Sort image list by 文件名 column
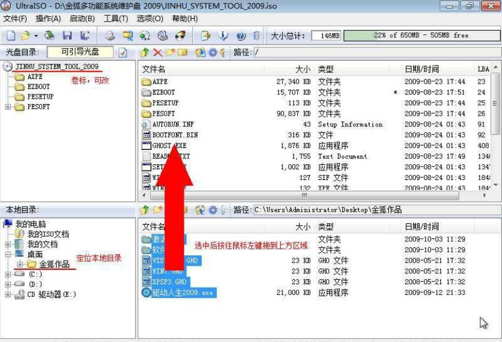This screenshot has height=342, width=502. (202, 69)
